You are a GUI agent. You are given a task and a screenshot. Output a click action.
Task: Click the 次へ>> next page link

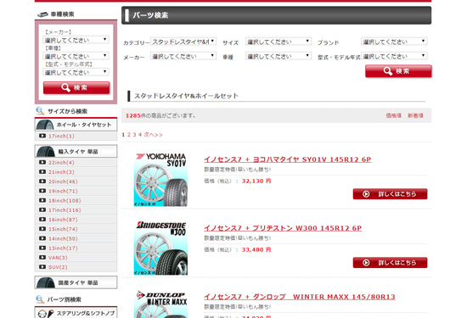[x=153, y=135]
